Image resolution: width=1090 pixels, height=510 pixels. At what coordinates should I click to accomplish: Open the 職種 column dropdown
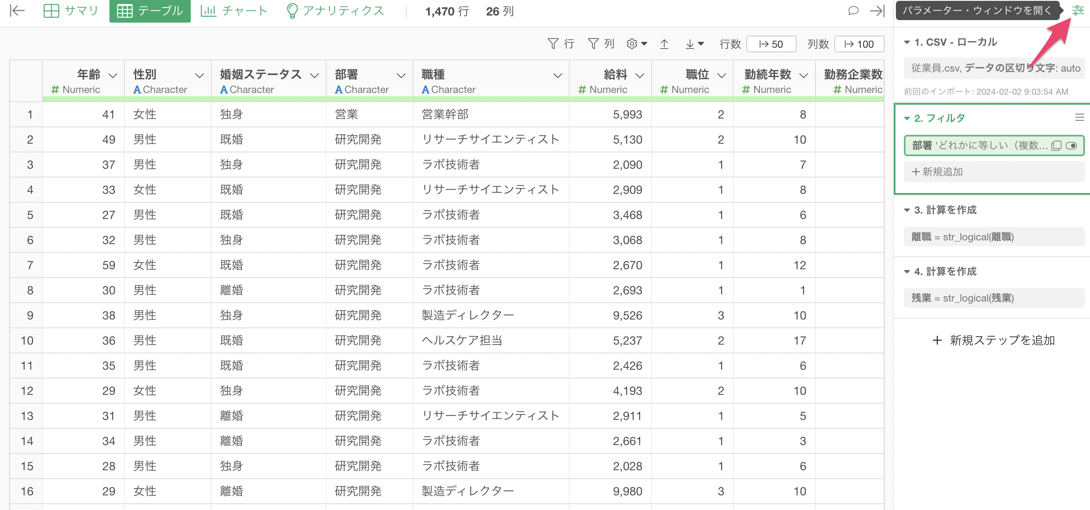point(558,76)
